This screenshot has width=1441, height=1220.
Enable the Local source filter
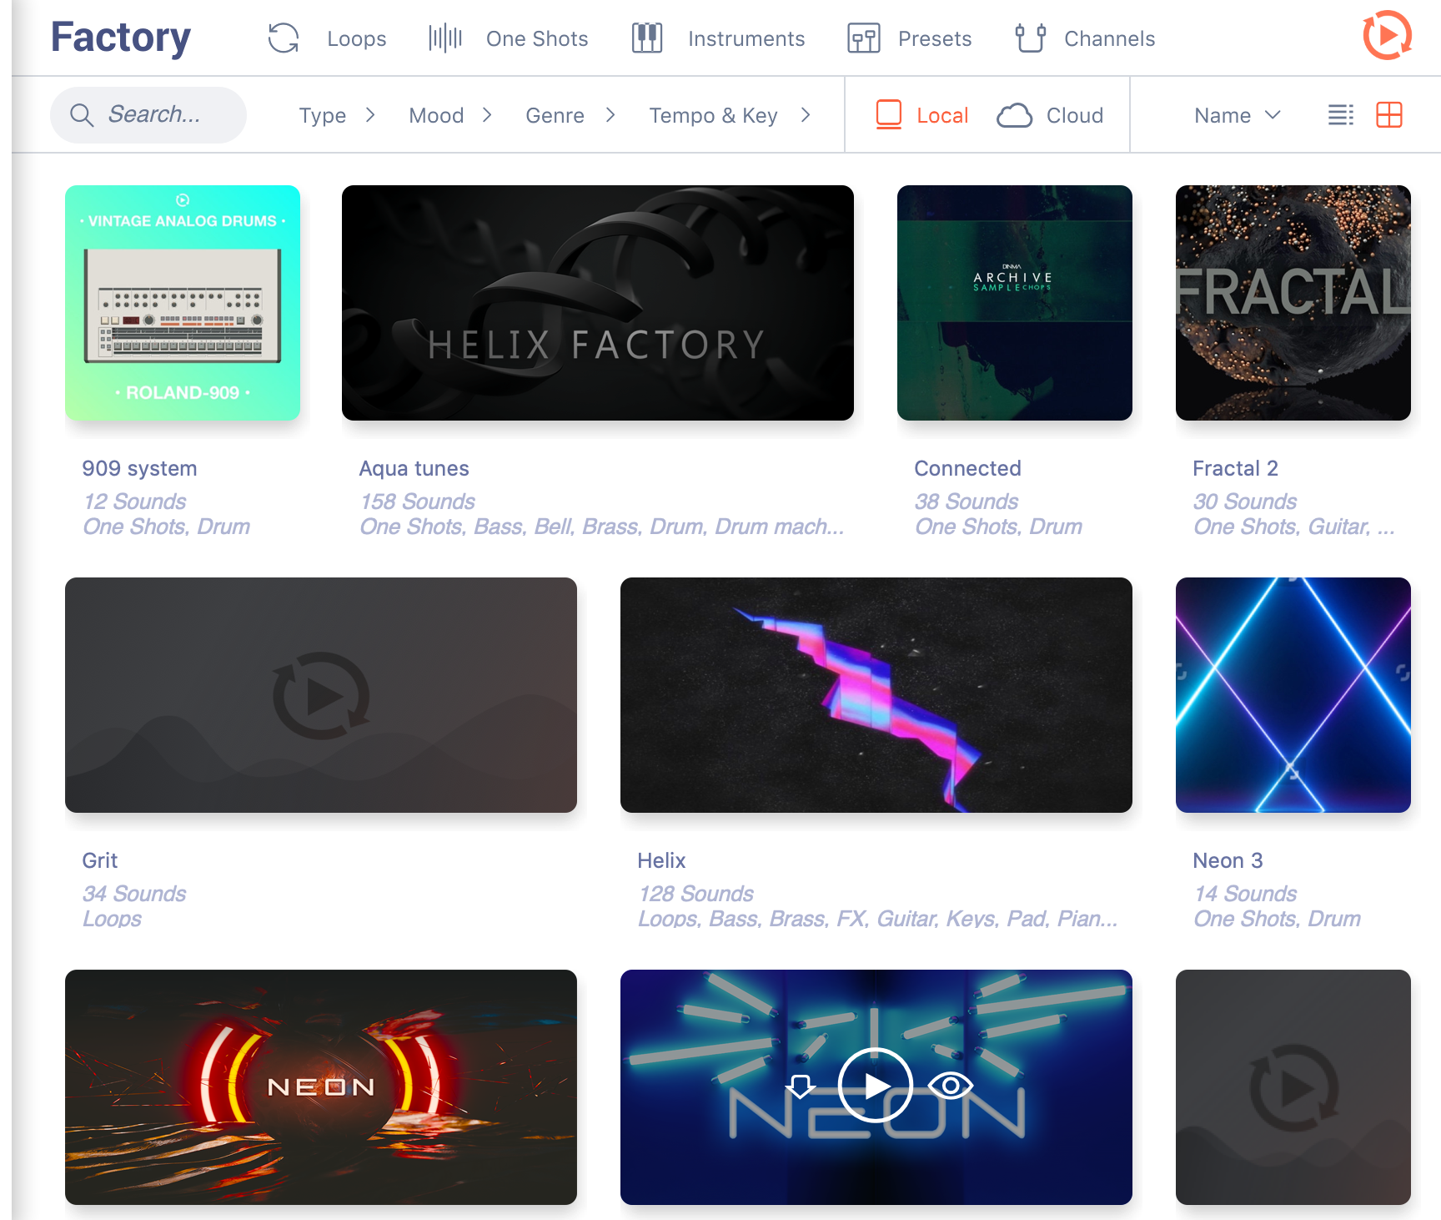(x=922, y=115)
